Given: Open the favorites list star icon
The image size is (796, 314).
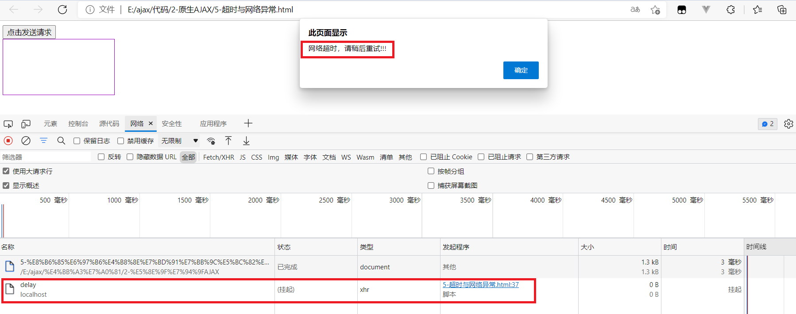Looking at the screenshot, I should [757, 9].
